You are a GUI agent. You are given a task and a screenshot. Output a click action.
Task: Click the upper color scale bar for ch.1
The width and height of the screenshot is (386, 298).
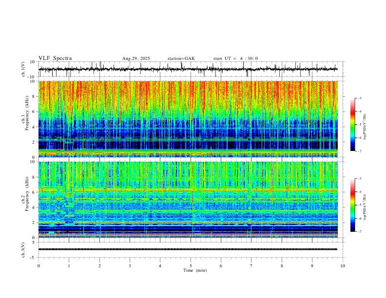(353, 125)
